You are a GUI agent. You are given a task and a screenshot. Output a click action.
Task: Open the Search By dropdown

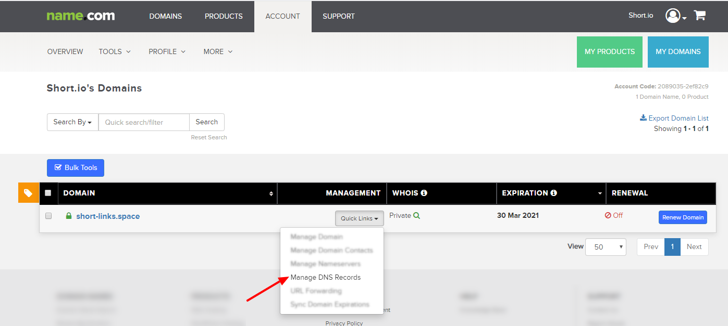point(72,122)
